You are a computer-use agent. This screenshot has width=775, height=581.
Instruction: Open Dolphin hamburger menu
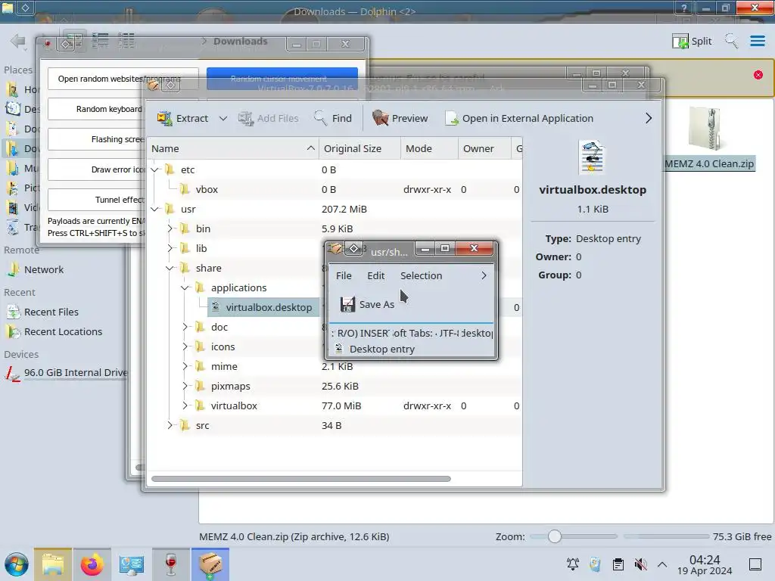point(757,41)
